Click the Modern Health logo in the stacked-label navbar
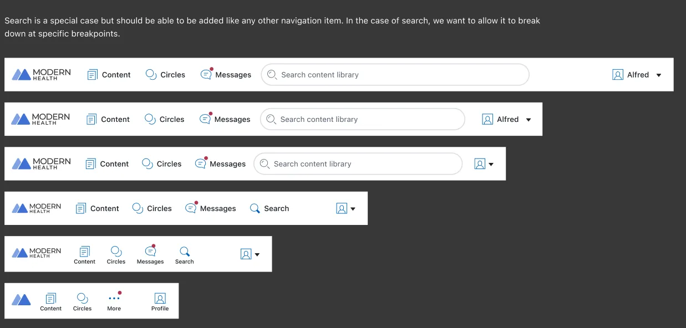 click(x=37, y=253)
